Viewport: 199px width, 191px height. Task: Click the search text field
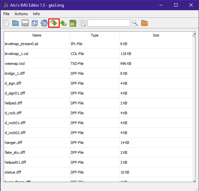coord(109,23)
